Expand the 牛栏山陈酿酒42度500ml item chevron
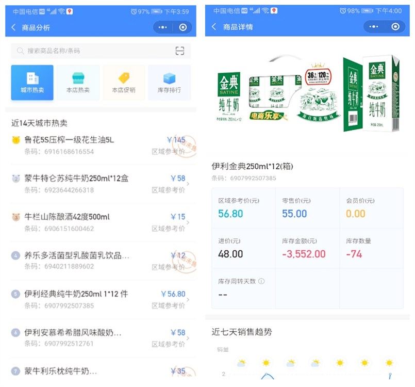This screenshot has height=387, width=415. 188,222
